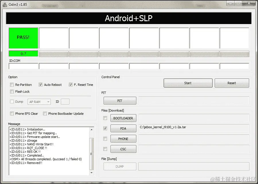The image size is (258, 184).
Task: Enable the Re-Partition option
Action: [12, 84]
